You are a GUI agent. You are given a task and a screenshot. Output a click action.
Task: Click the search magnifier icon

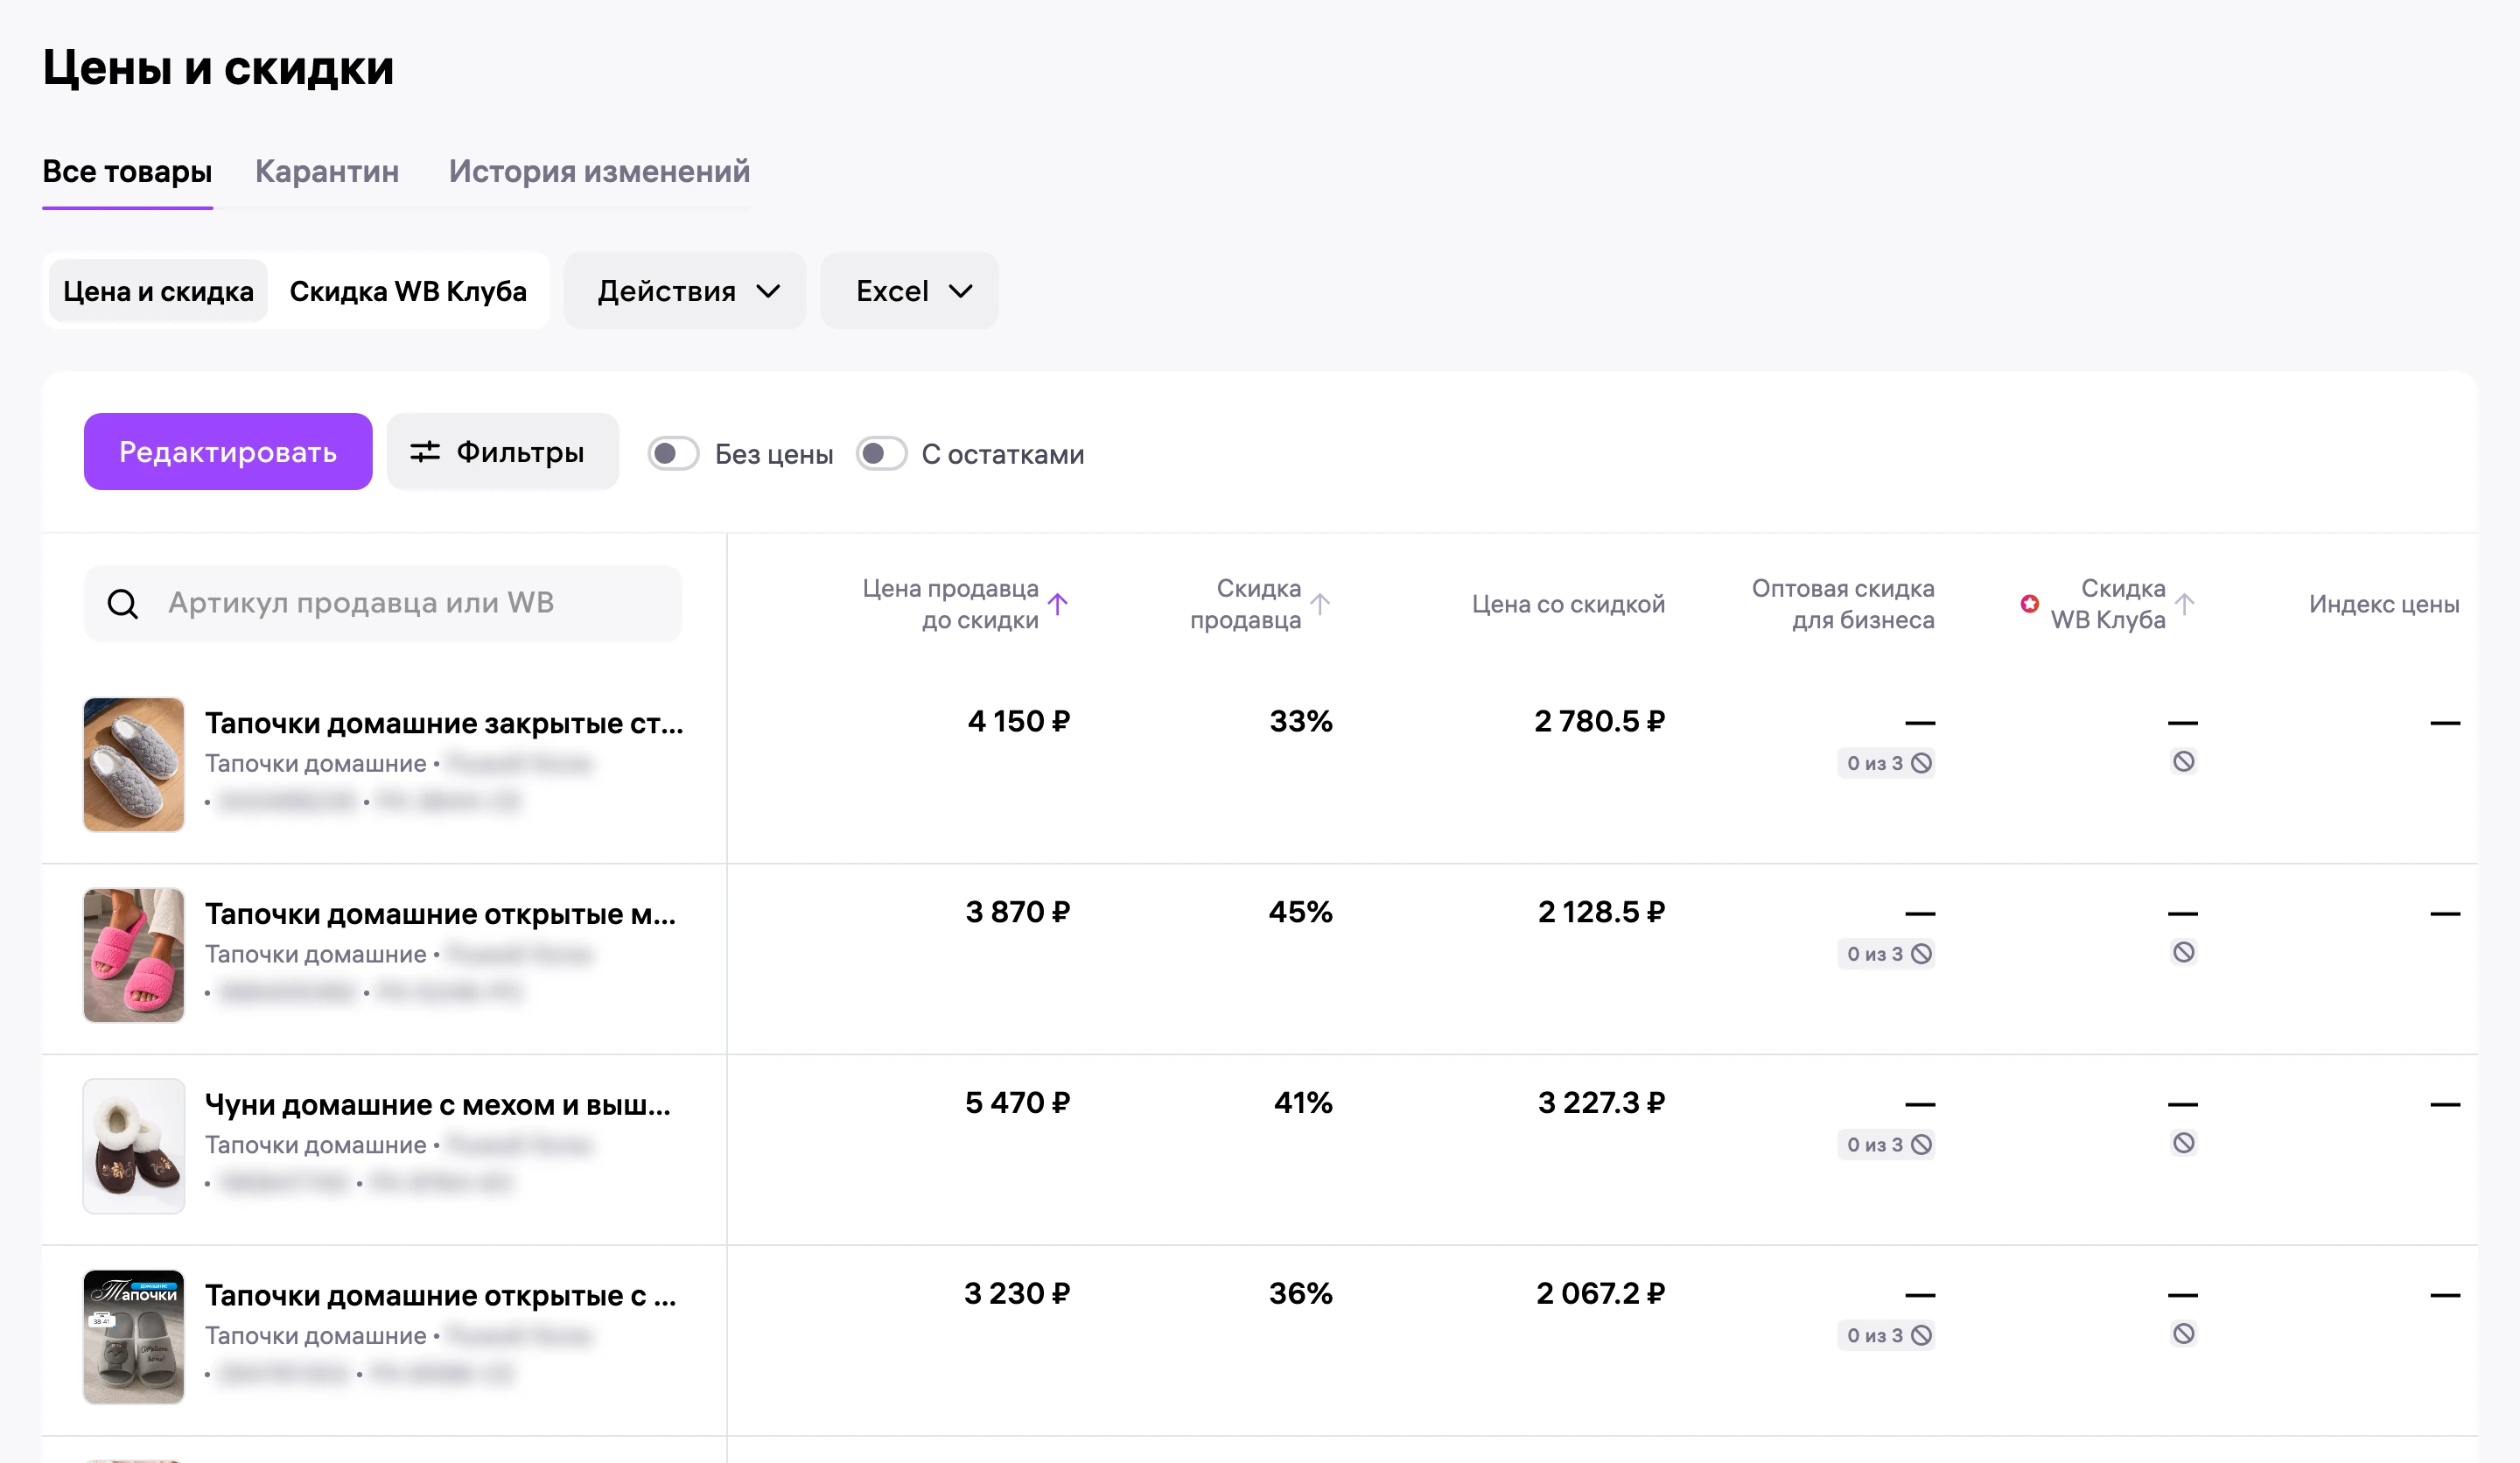click(123, 604)
